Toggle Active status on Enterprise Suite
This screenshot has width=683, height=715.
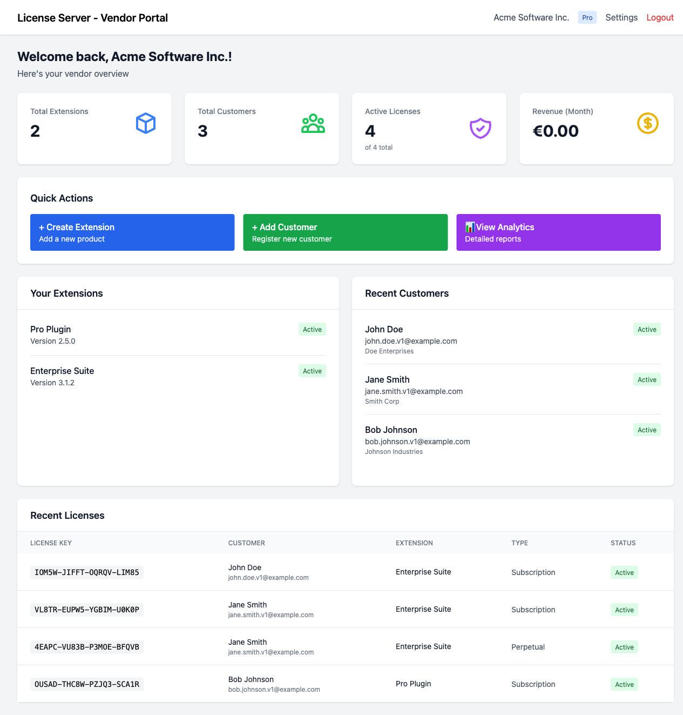click(312, 371)
